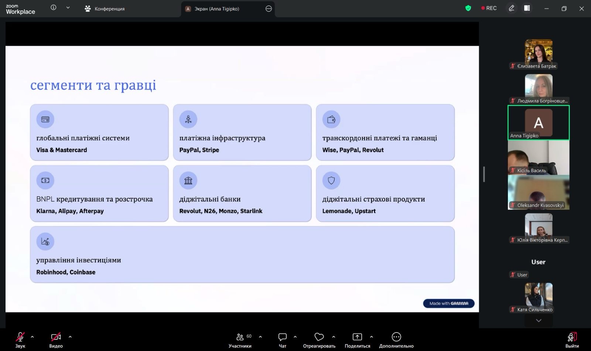Turn on camera with Видео button
The width and height of the screenshot is (591, 351).
click(56, 340)
